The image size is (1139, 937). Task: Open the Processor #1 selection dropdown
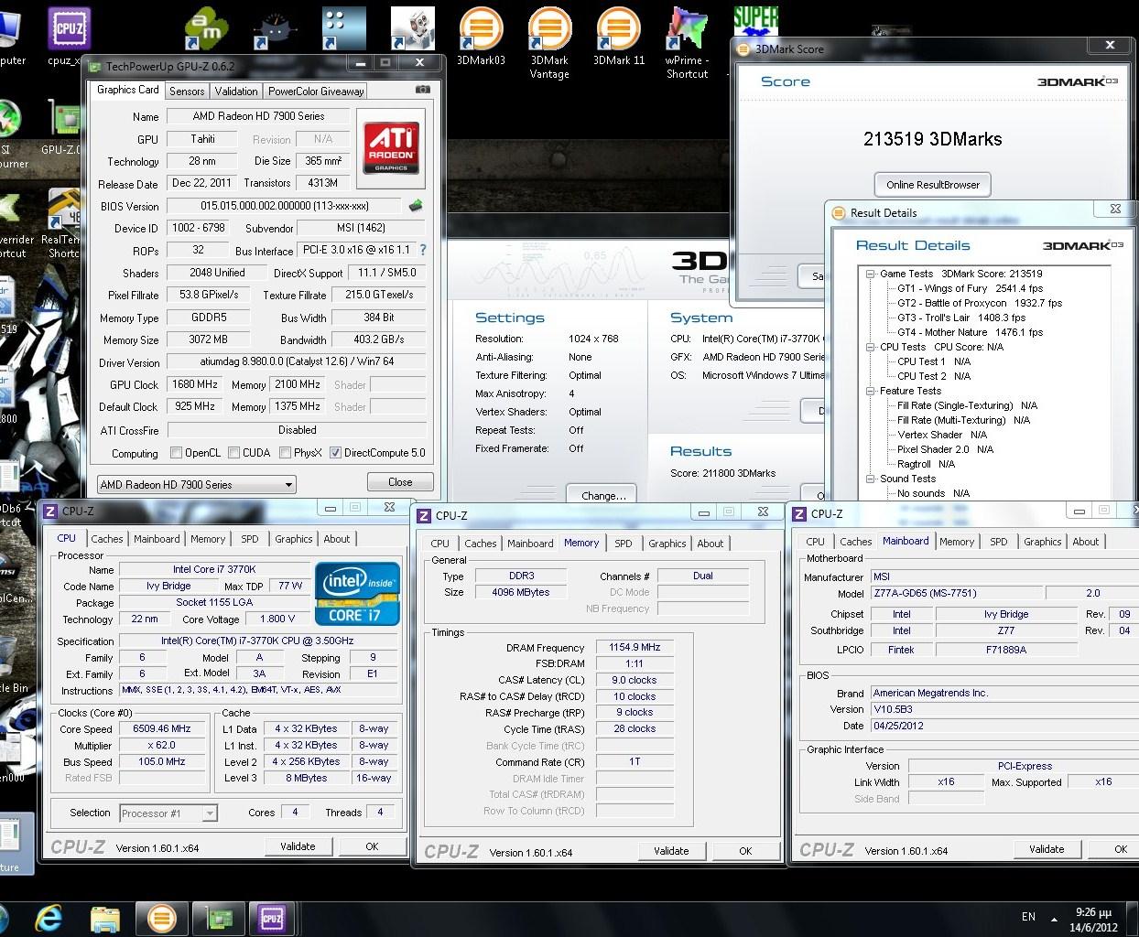pyautogui.click(x=168, y=813)
